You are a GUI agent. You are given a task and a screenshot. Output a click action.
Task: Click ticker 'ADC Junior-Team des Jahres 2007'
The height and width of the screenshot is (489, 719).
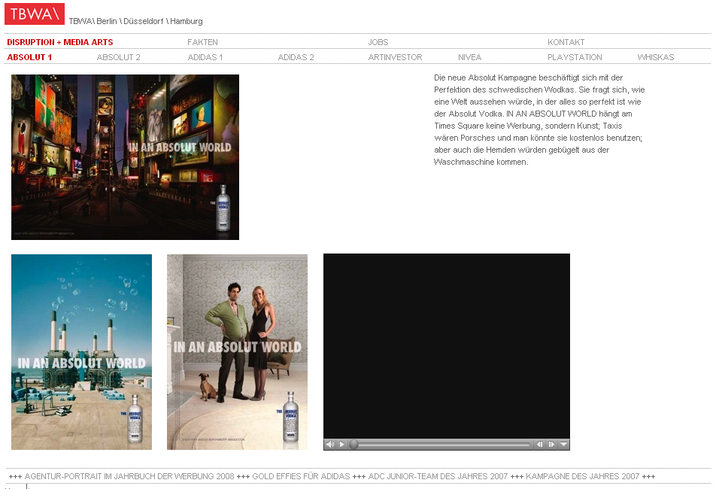click(x=438, y=476)
